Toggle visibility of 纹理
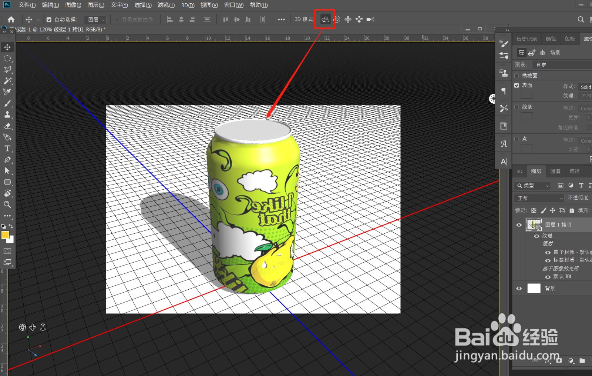This screenshot has width=592, height=376. (536, 236)
